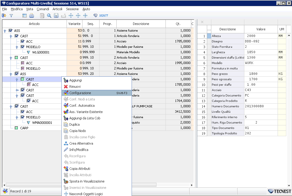Collapse the CAST node with variante 51
This screenshot has height=196, width=292.
[11, 36]
